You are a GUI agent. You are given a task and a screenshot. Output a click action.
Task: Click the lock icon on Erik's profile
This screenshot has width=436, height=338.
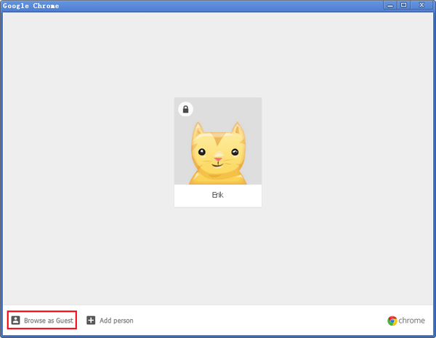(185, 109)
